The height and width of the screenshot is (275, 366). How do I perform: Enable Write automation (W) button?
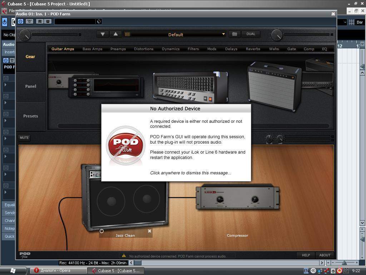[x=48, y=21]
